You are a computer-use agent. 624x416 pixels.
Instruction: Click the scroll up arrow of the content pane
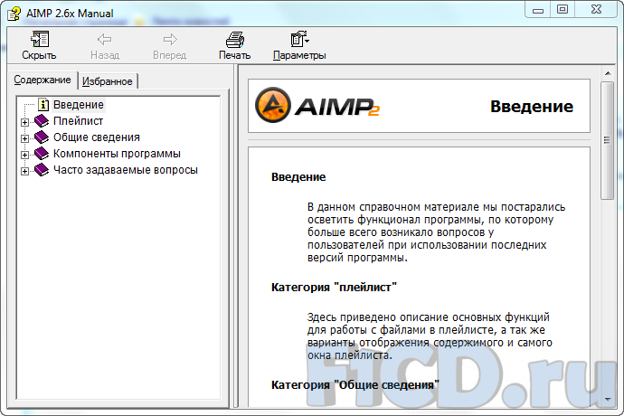tap(608, 73)
